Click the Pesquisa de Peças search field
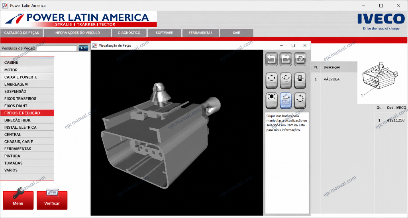Viewport: 408px width, 218px height. (57, 48)
